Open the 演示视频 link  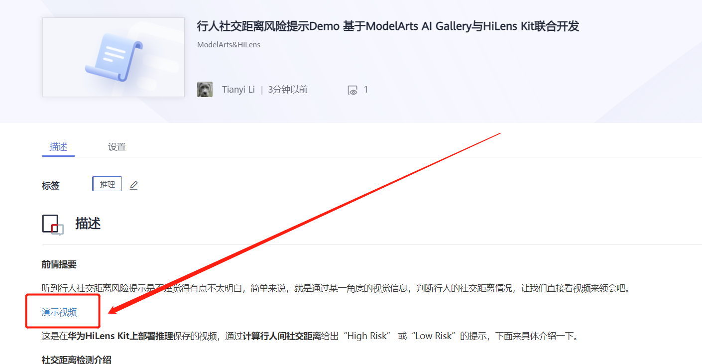[x=59, y=312]
